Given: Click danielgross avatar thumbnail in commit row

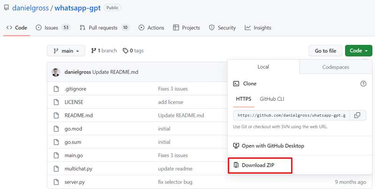Looking at the screenshot, I should (56, 72).
